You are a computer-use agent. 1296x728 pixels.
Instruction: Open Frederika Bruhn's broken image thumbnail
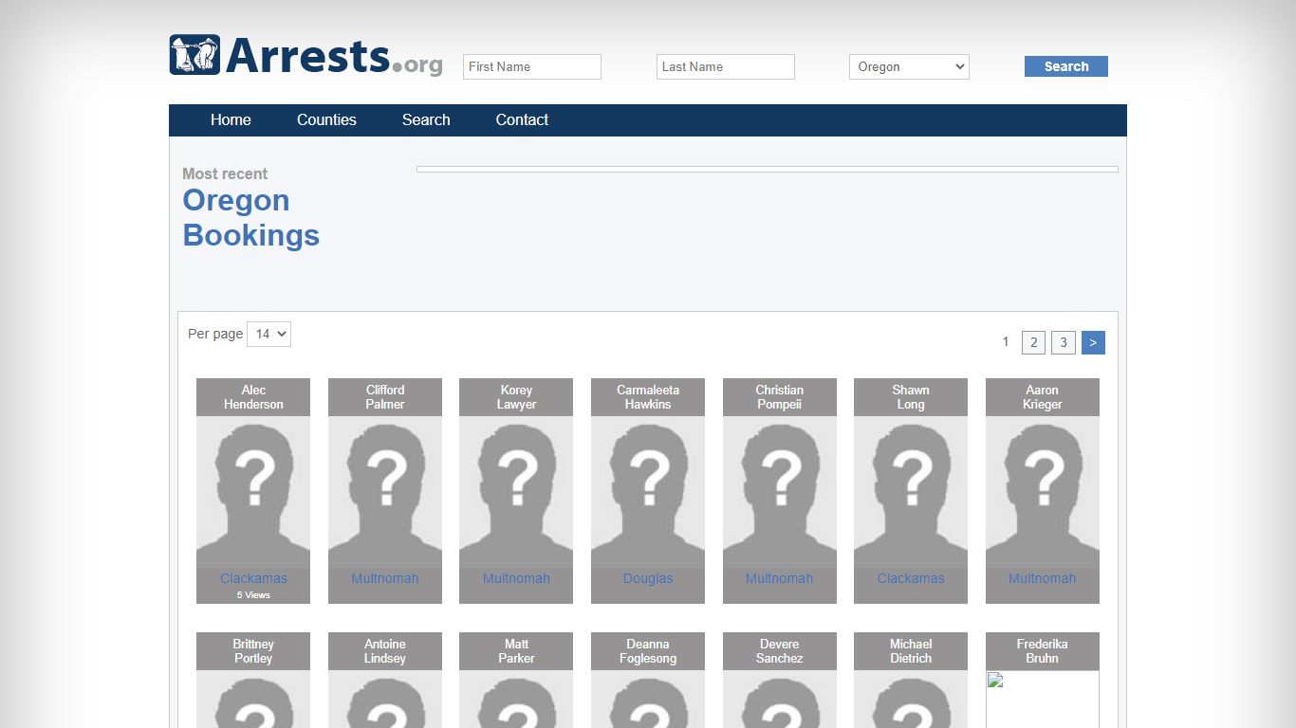tap(1042, 699)
